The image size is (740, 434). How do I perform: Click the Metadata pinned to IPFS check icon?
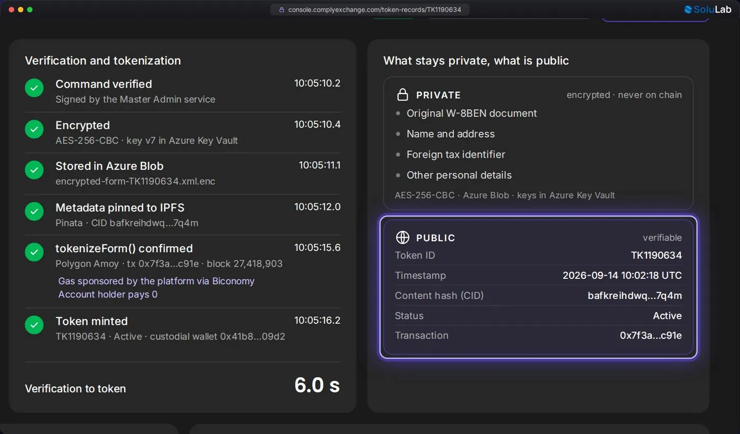(x=34, y=211)
